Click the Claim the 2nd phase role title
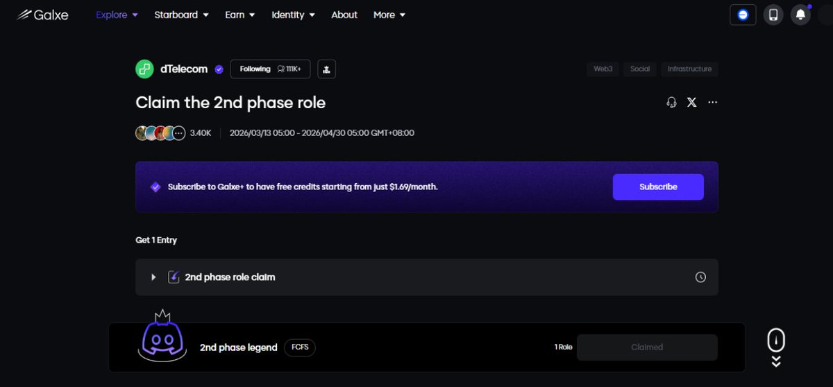The width and height of the screenshot is (833, 387). [230, 103]
